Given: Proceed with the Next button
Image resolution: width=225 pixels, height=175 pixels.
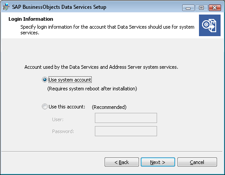Looking at the screenshot, I should pos(158,162).
